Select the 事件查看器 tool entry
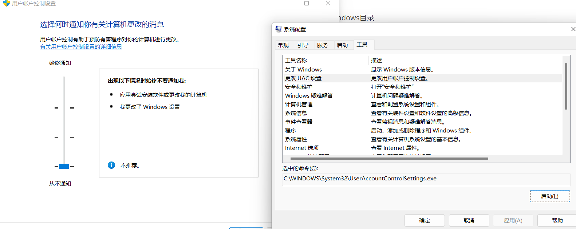Screen dimensions: 576x229 coord(299,122)
